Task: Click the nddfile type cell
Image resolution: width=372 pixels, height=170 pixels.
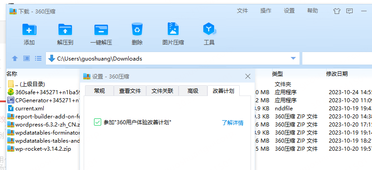Action: (284, 109)
